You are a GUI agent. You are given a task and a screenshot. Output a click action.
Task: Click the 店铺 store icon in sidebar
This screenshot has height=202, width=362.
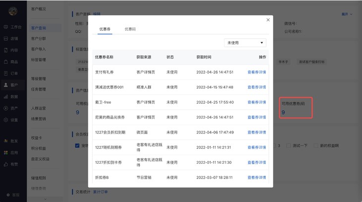tap(6, 38)
